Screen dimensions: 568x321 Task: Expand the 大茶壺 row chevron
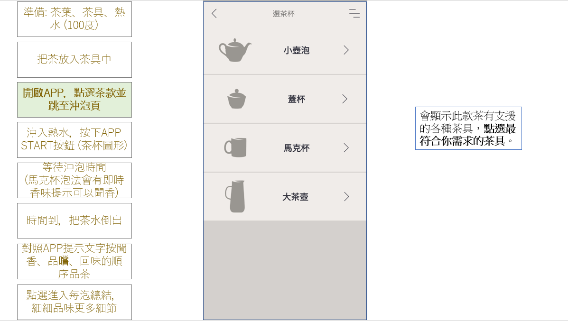(x=346, y=197)
